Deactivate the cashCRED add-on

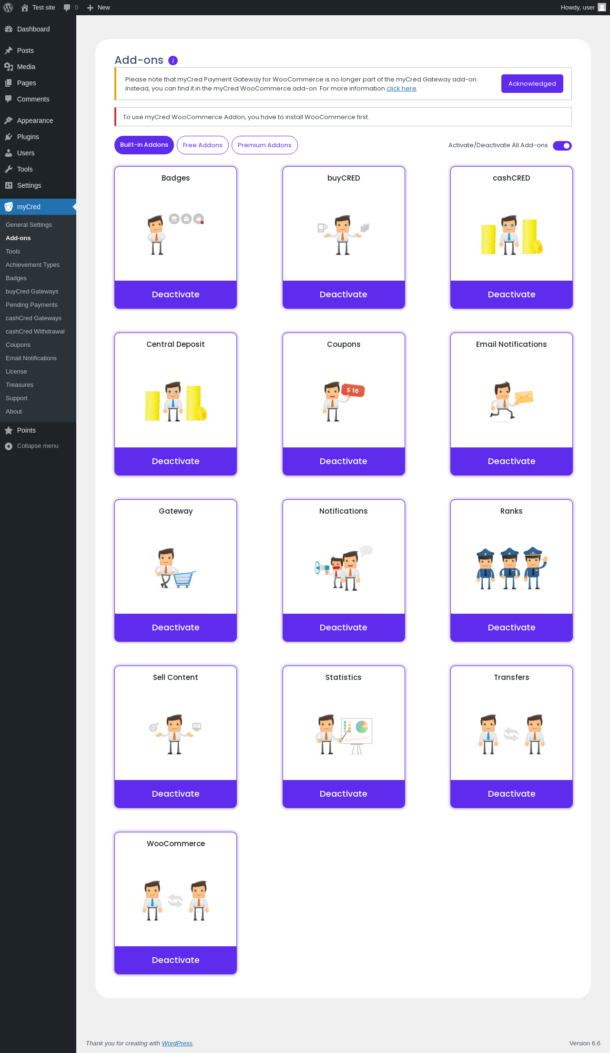(x=511, y=294)
